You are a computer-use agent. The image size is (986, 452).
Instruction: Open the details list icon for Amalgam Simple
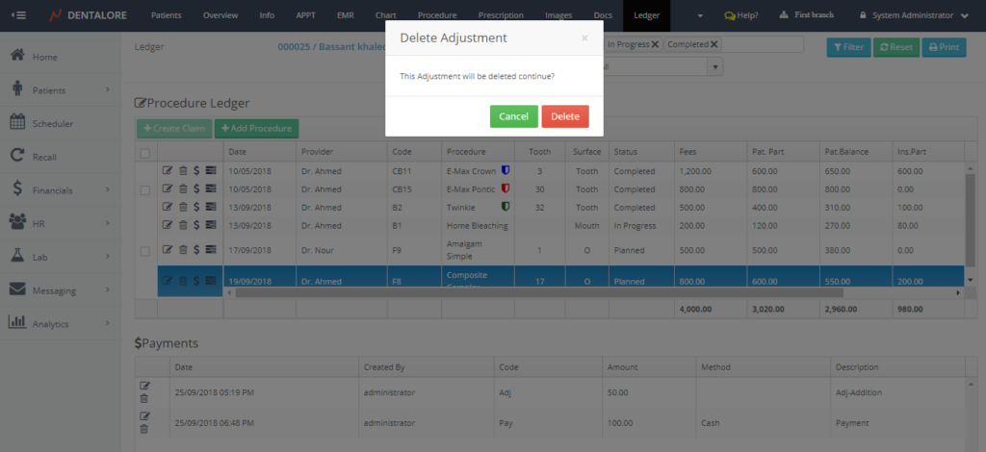211,251
